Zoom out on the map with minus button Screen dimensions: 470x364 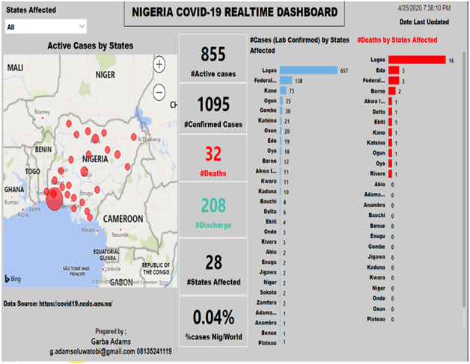coord(159,92)
